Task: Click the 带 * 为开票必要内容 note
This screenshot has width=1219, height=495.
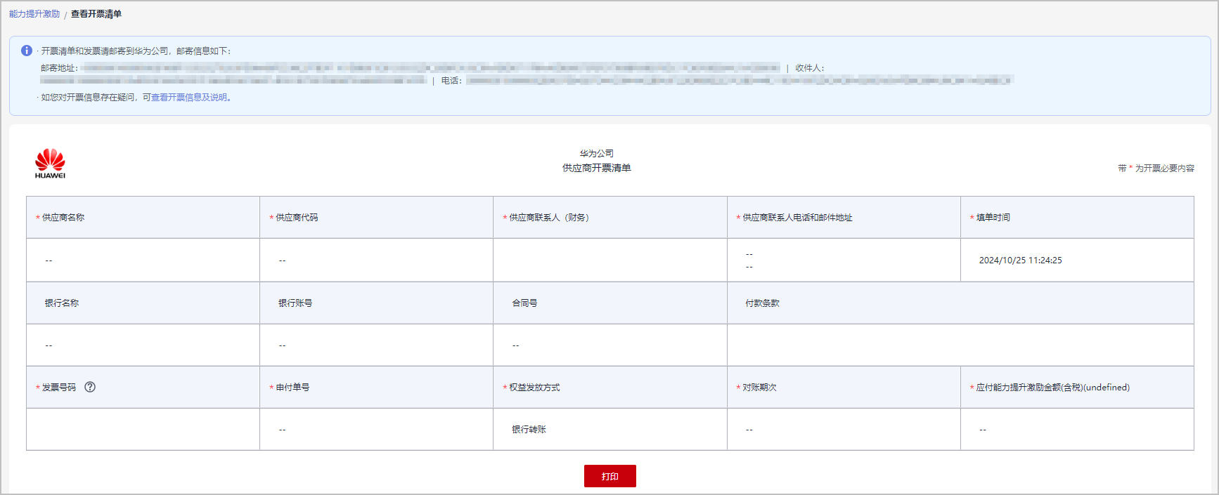Action: [x=1156, y=169]
